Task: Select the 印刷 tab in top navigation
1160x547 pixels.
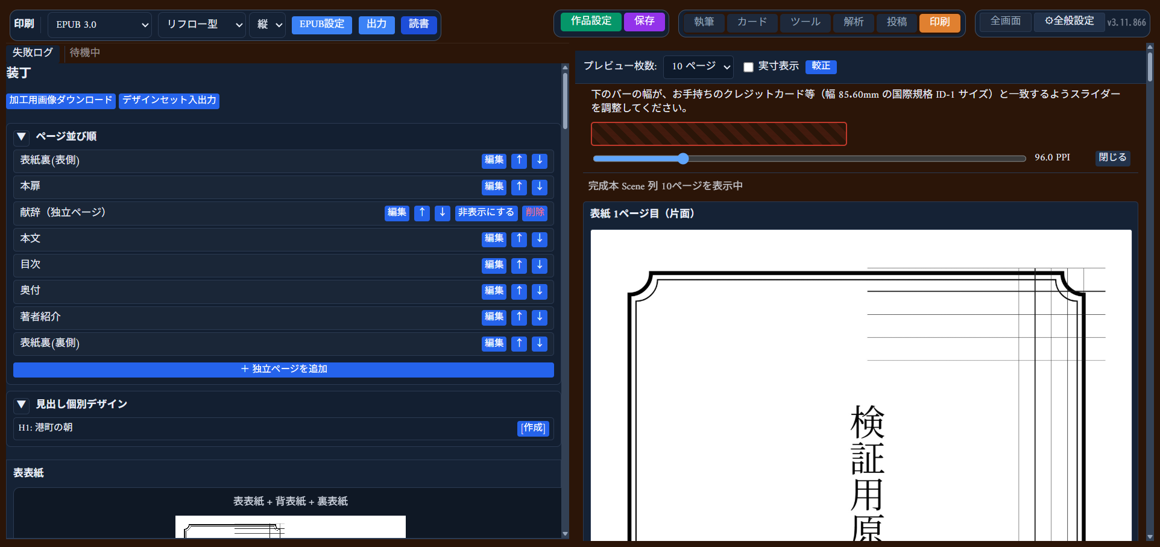Action: pos(939,22)
